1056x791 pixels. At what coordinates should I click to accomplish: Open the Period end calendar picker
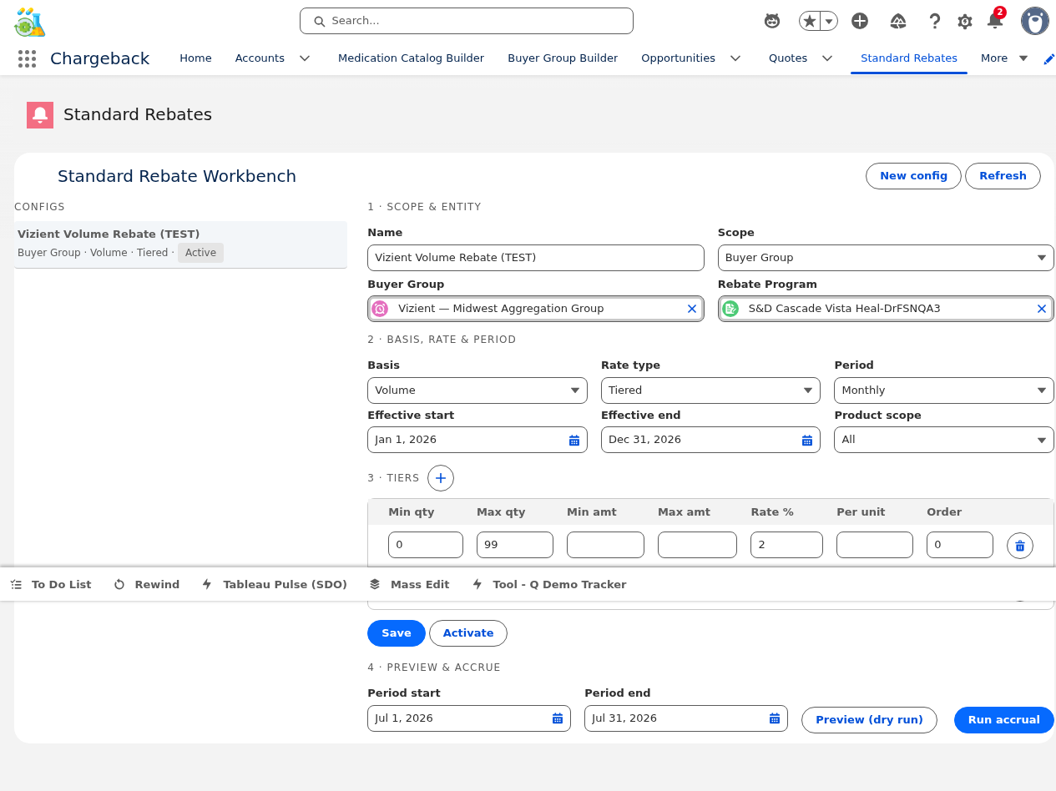coord(775,718)
